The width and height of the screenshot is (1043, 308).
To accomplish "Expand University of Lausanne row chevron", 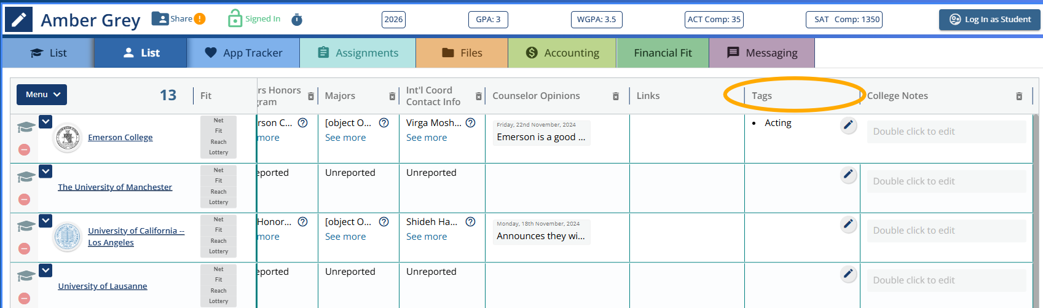I will (45, 270).
